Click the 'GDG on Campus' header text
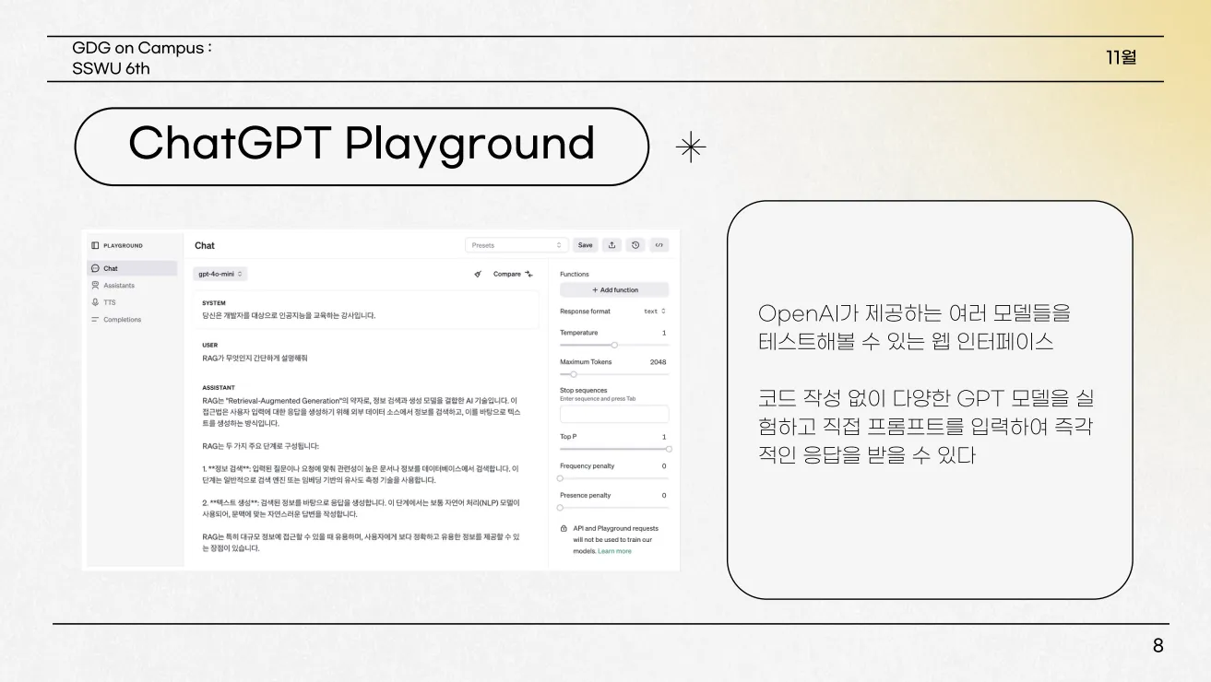Image resolution: width=1211 pixels, height=682 pixels. (x=142, y=48)
